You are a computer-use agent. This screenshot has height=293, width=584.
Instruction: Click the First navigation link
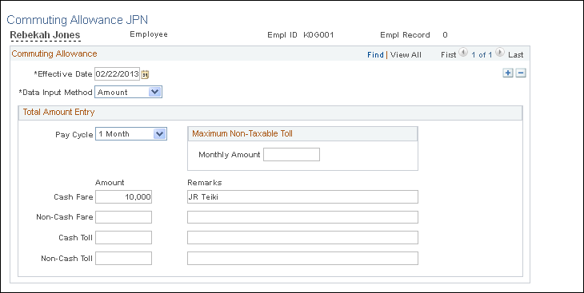point(449,54)
